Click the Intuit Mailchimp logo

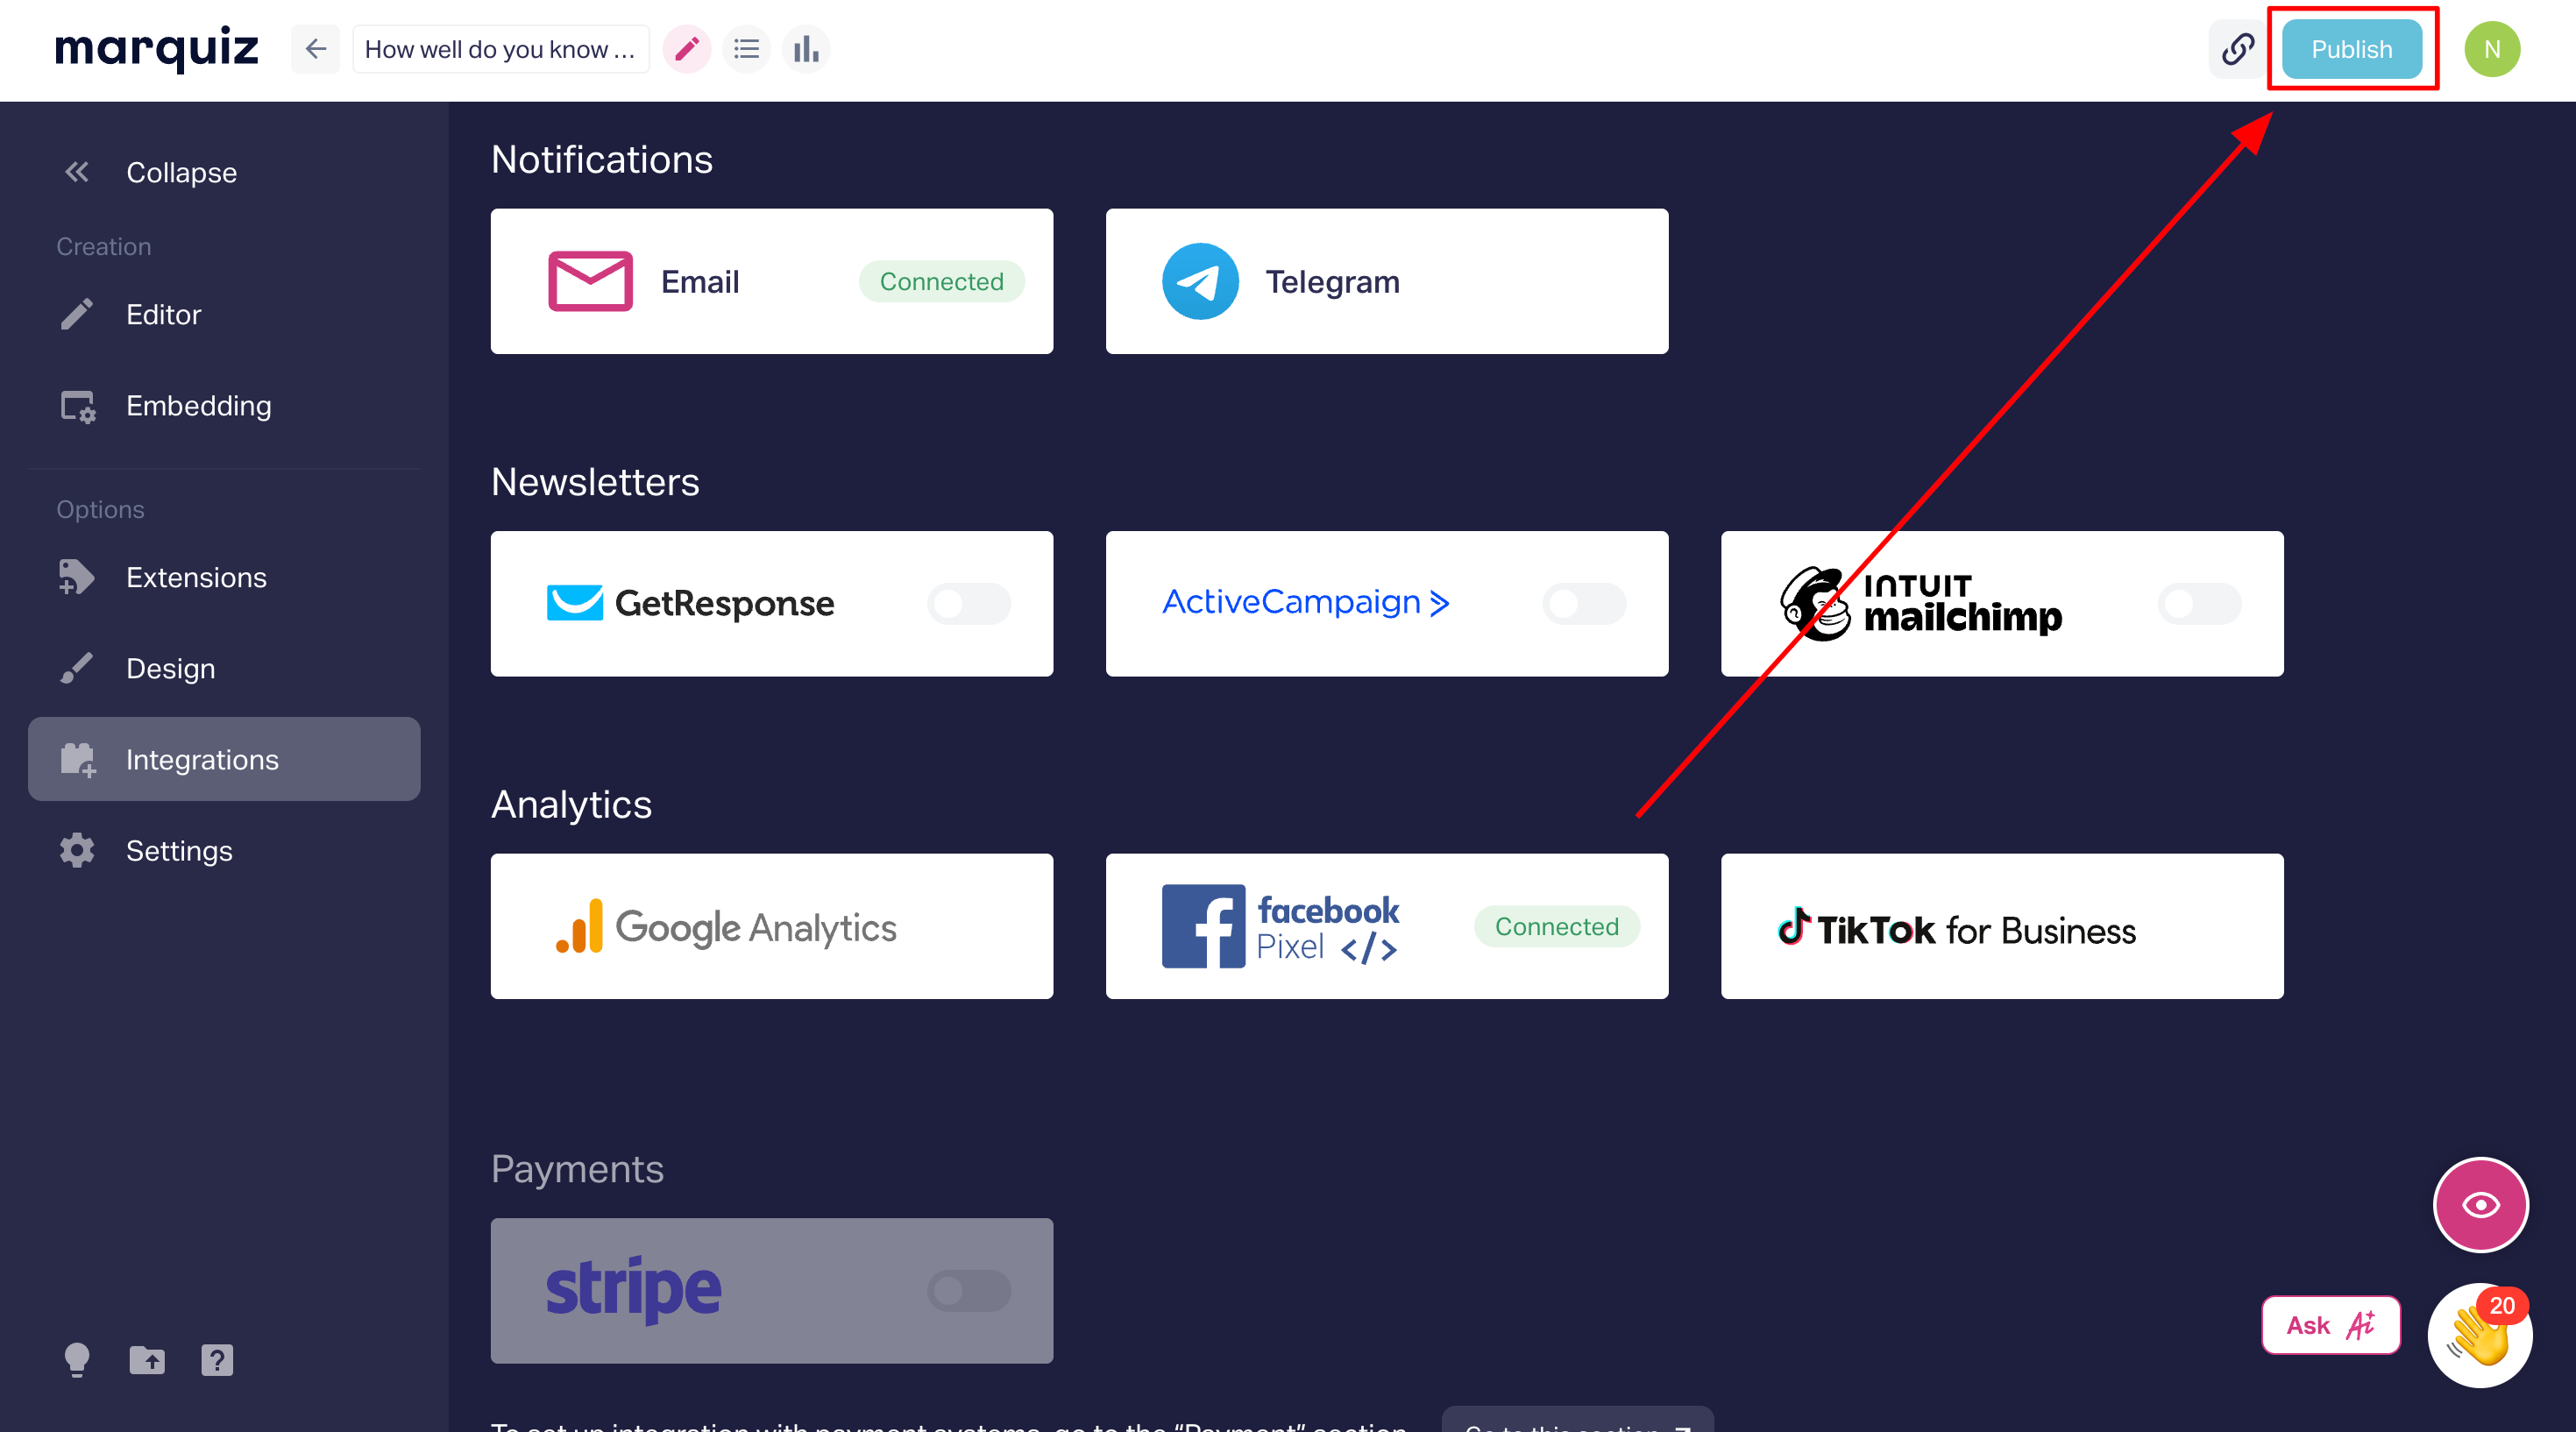(x=1921, y=603)
